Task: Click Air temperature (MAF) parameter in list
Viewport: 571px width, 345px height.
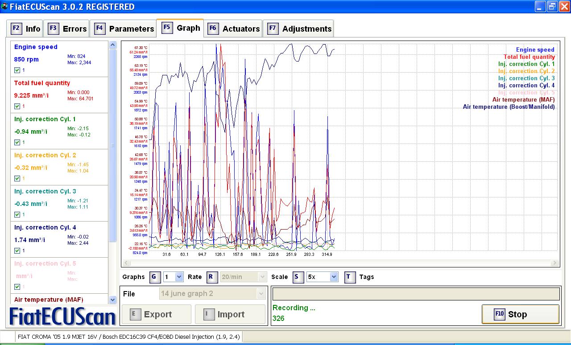Action: [x=49, y=300]
